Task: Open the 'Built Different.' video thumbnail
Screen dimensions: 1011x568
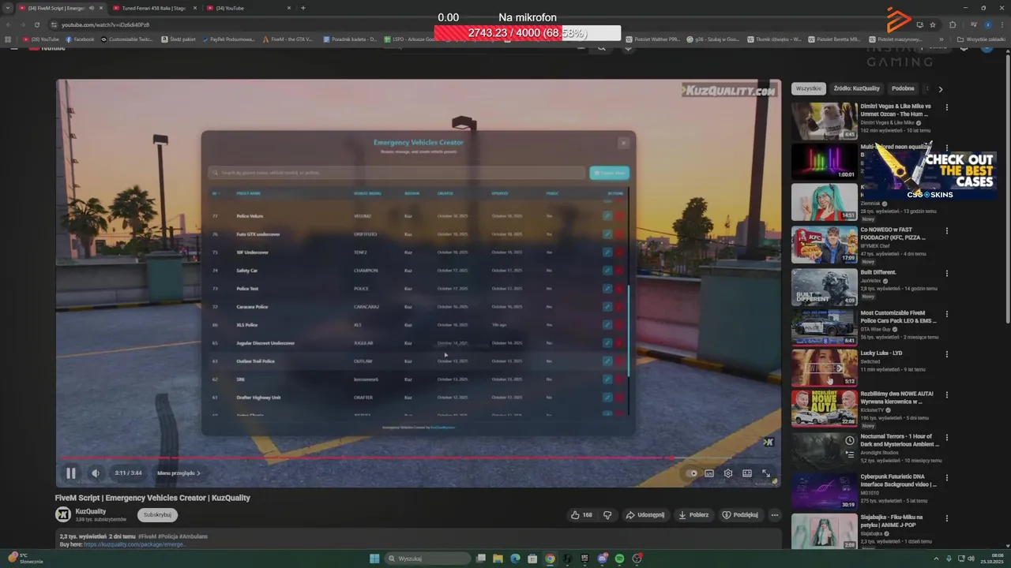Action: (x=824, y=286)
